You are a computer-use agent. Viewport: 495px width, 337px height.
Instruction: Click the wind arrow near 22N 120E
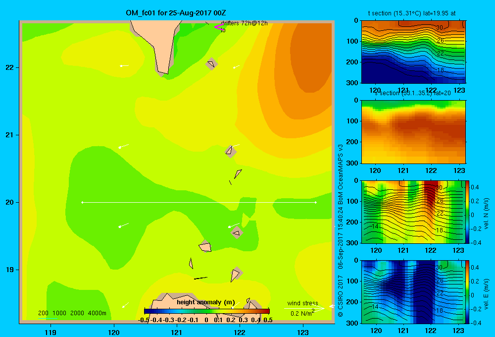click(x=124, y=66)
